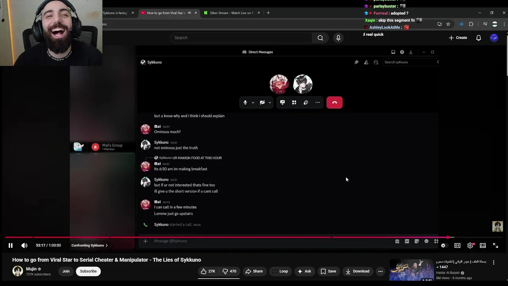The height and width of the screenshot is (286, 508).
Task: Open the Mujin channel name link
Action: coord(31,269)
